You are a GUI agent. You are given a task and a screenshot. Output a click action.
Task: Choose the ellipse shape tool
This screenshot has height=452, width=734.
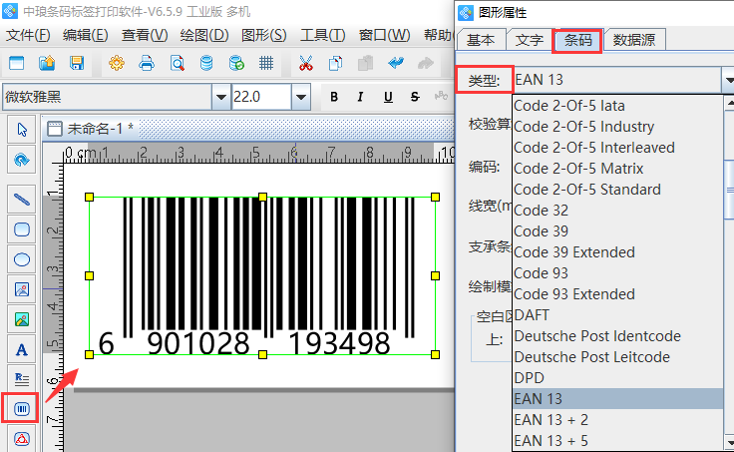pos(21,259)
